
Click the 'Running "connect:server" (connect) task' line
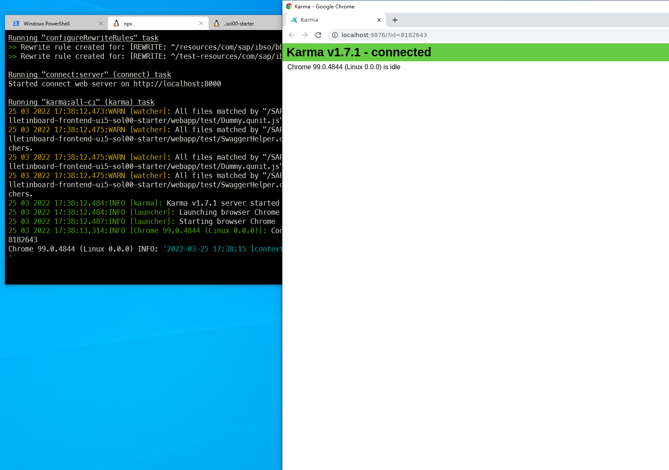pyautogui.click(x=90, y=75)
